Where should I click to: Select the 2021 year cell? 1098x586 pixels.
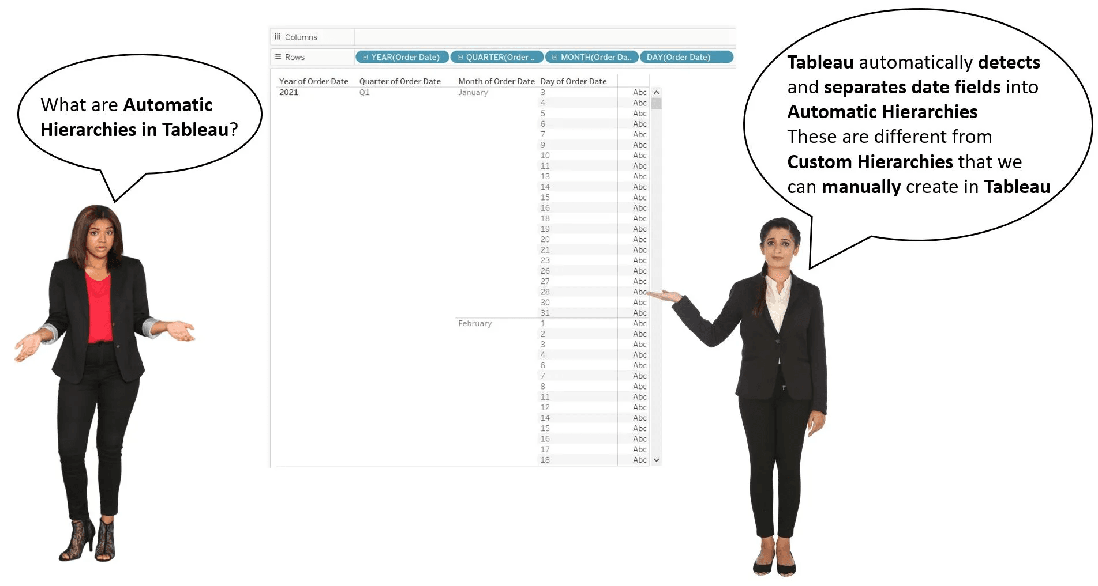[x=288, y=92]
